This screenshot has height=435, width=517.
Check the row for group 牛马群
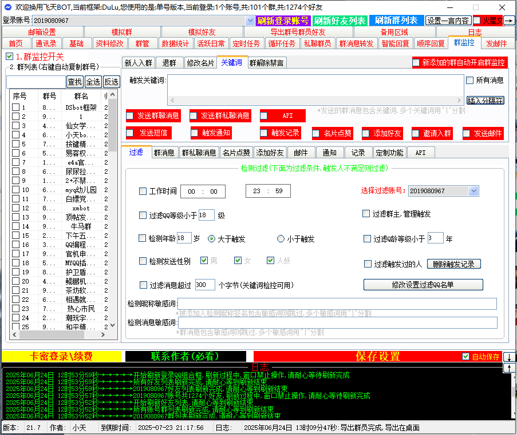[16, 226]
